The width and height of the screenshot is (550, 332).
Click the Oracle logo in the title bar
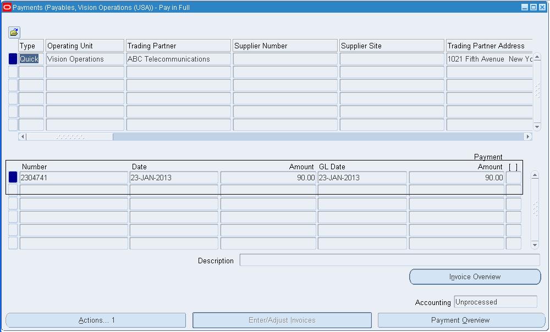coord(6,7)
